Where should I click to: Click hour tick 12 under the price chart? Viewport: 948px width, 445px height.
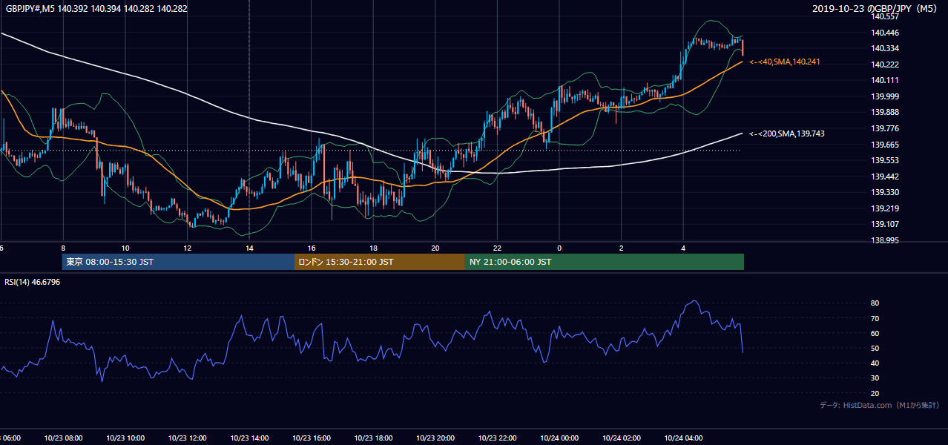click(187, 248)
